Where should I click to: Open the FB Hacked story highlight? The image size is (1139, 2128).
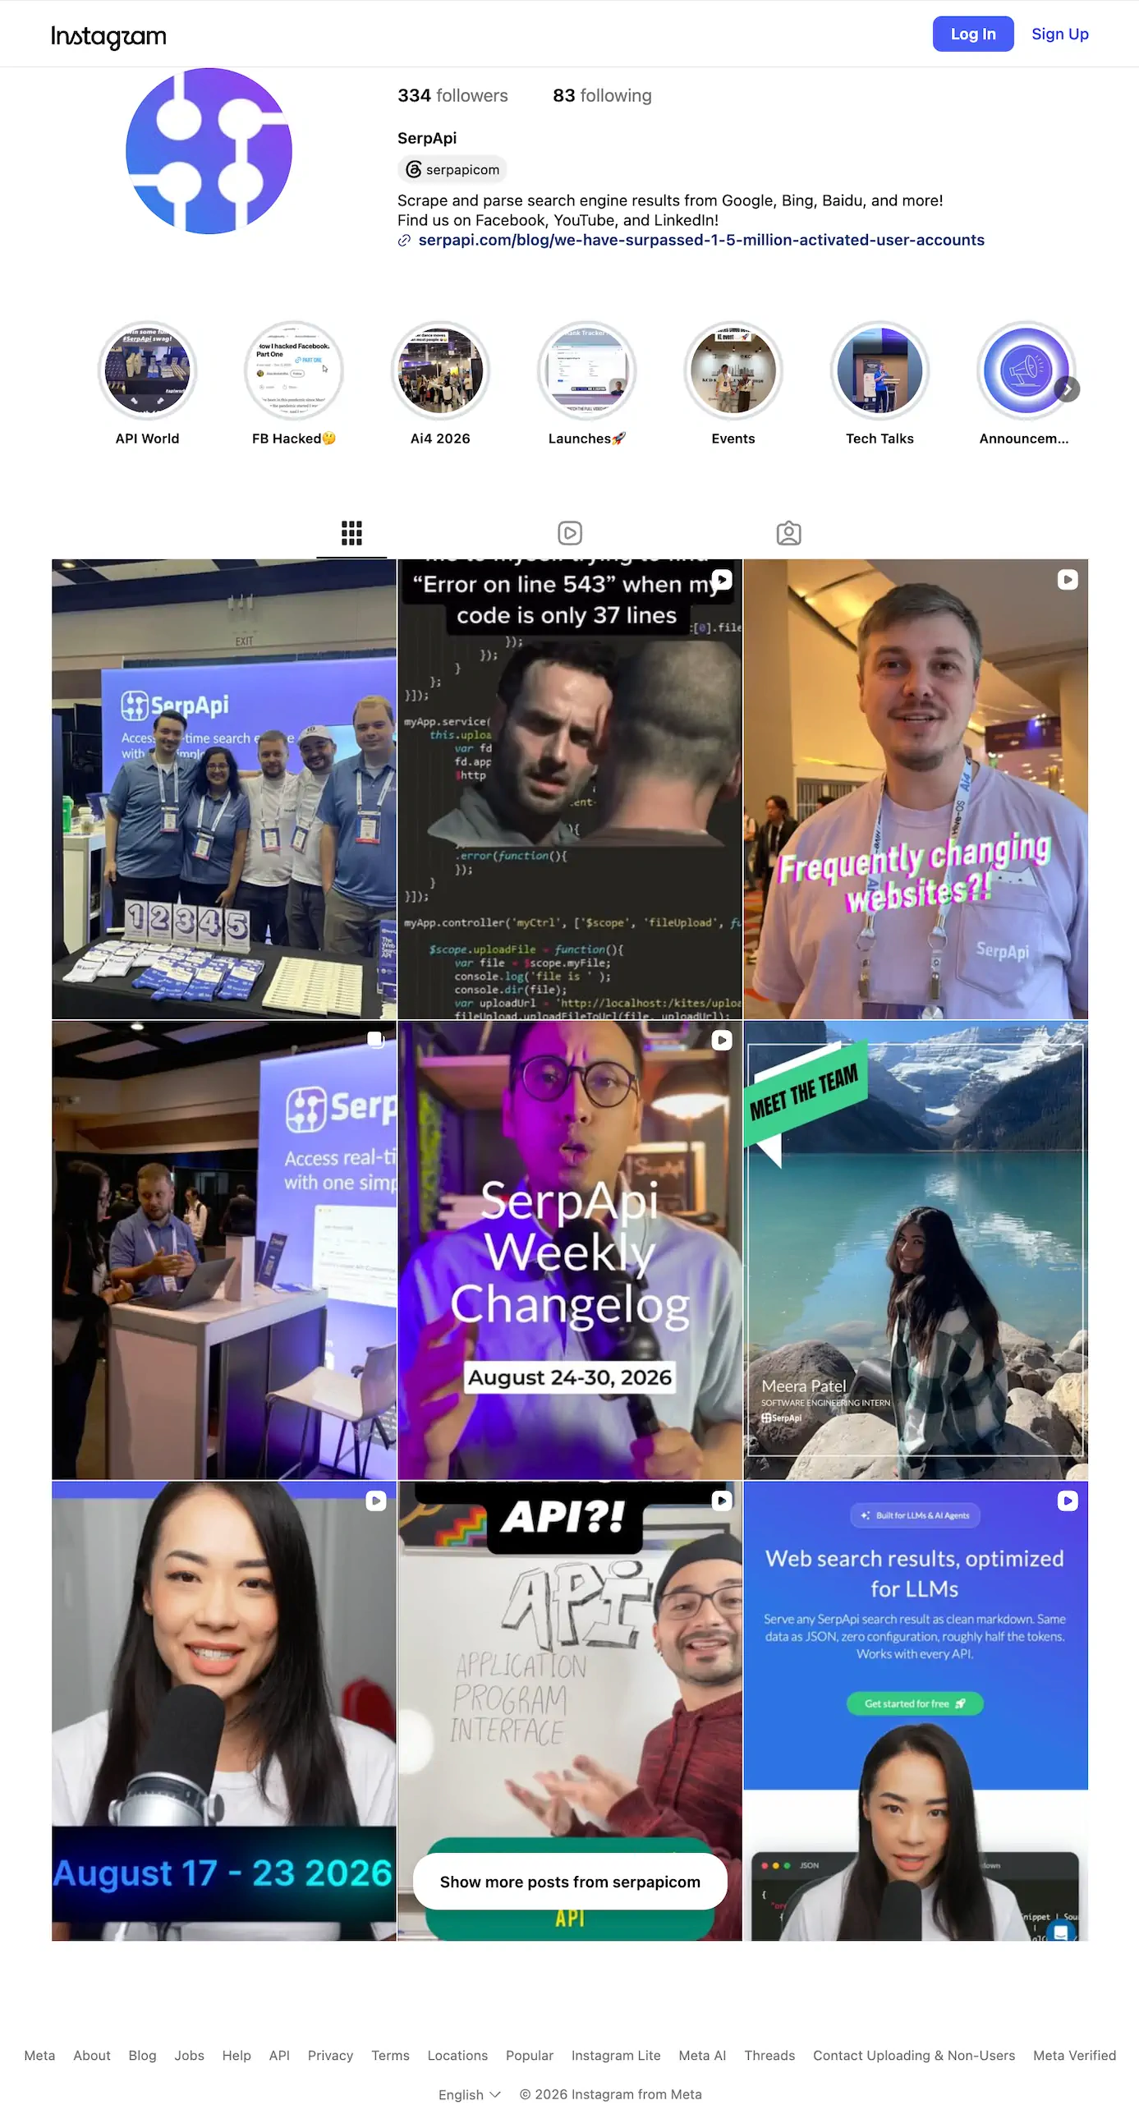click(294, 370)
